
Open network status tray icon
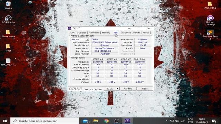[172, 121]
